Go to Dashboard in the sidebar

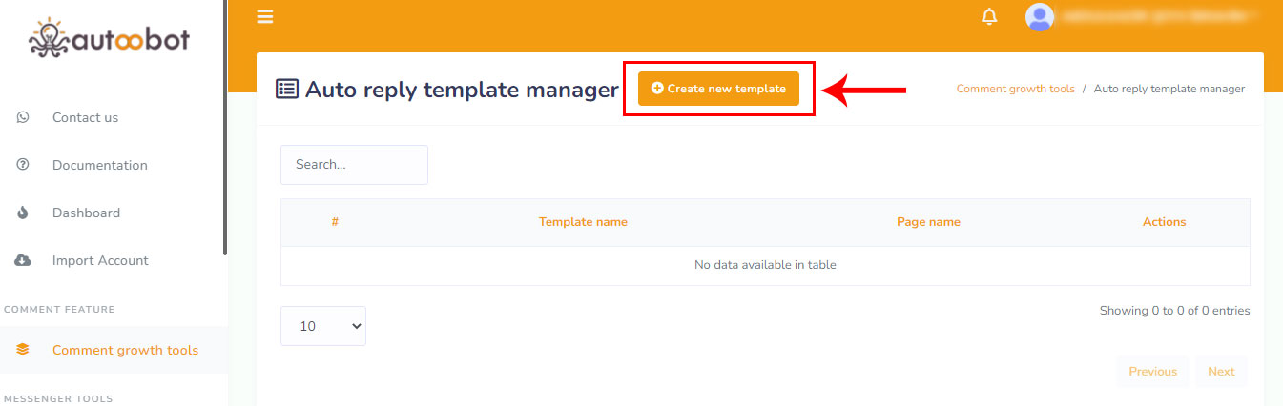click(86, 213)
